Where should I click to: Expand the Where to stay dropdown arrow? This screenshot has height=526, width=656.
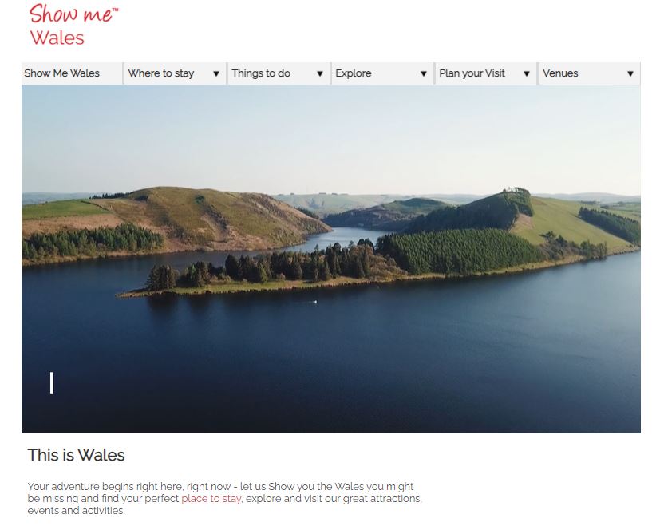coord(216,73)
